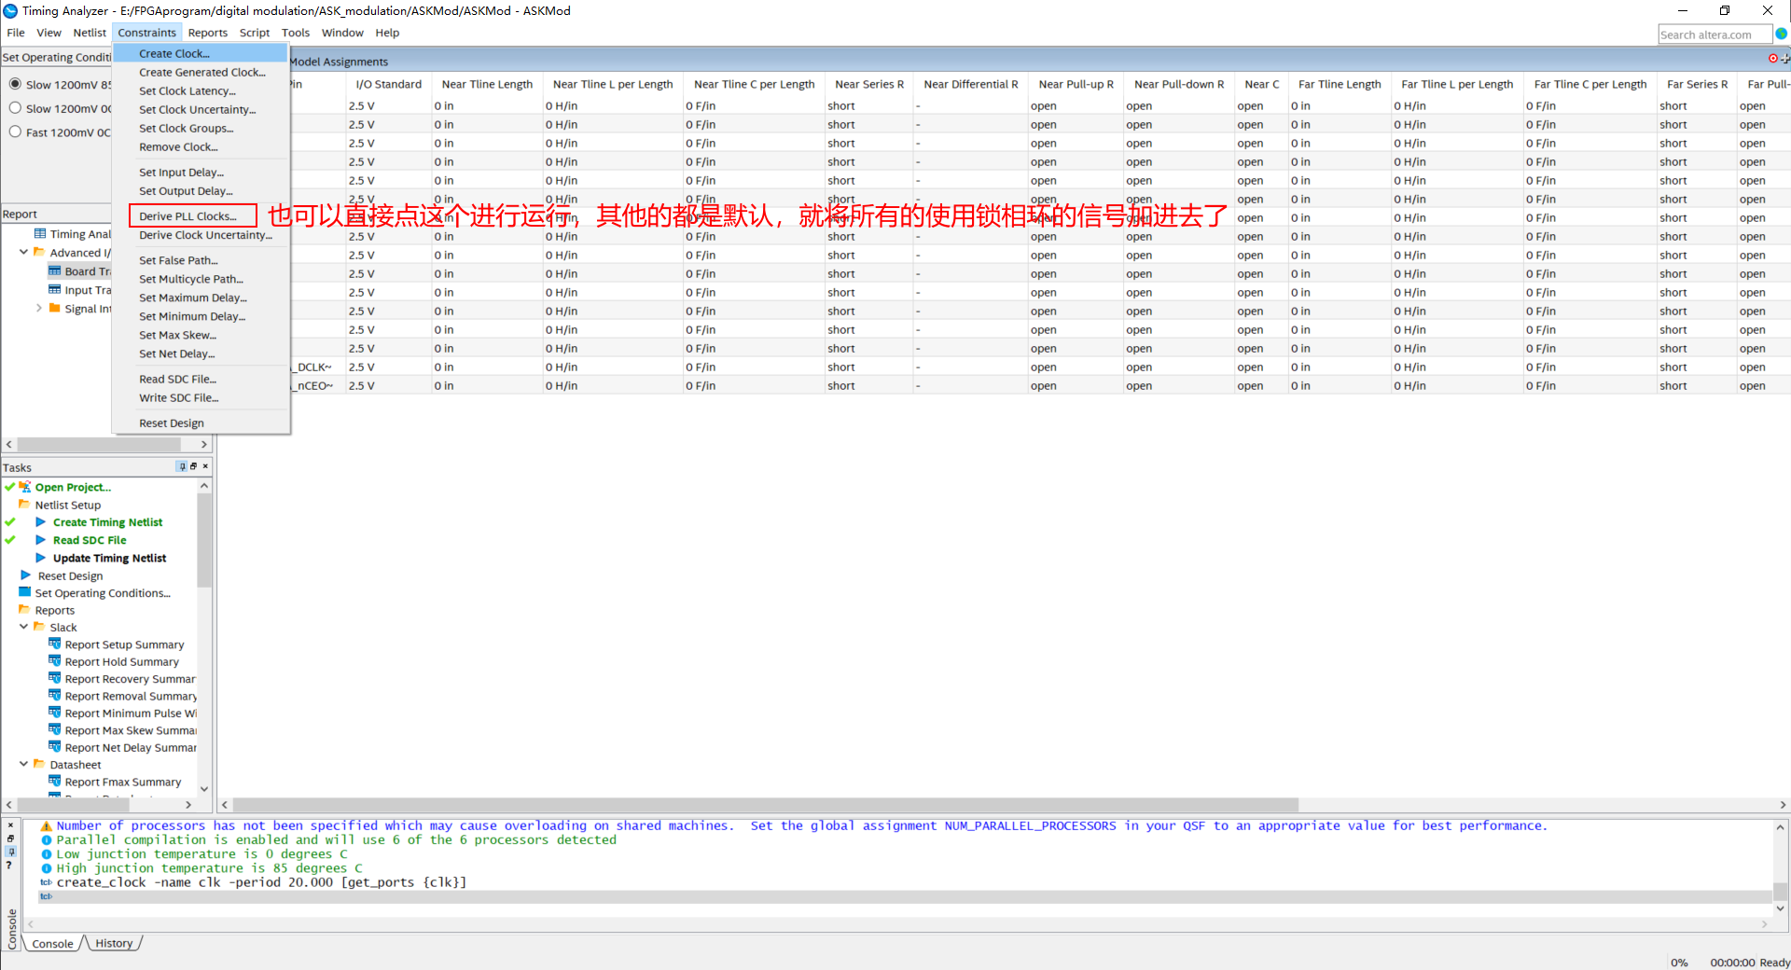Open Report Setup Summary under Slack
The image size is (1791, 970).
(x=122, y=644)
